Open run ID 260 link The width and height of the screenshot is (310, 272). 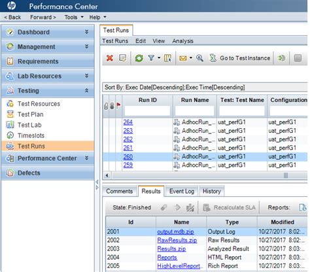pyautogui.click(x=128, y=157)
